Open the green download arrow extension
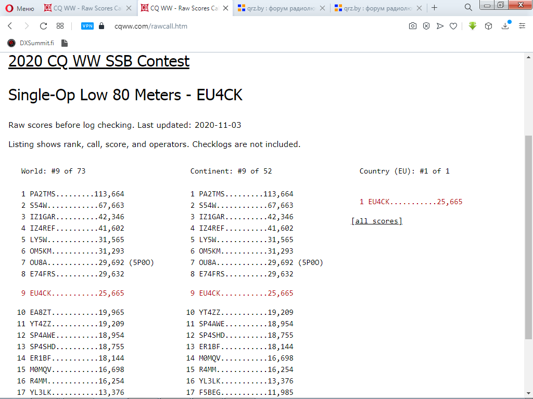This screenshot has width=533, height=399. [x=473, y=26]
